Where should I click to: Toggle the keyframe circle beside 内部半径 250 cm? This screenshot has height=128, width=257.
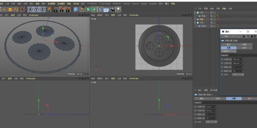[x=222, y=59]
